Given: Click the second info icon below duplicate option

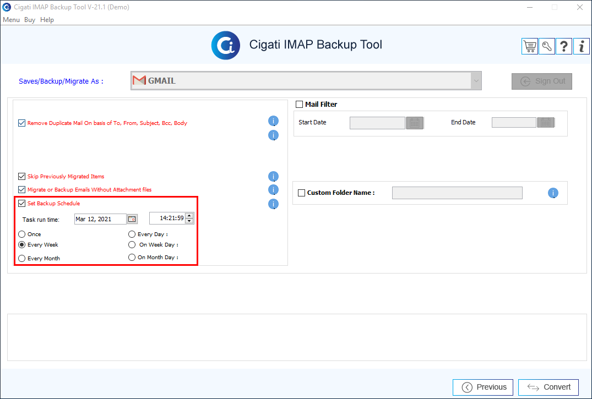Looking at the screenshot, I should (273, 135).
